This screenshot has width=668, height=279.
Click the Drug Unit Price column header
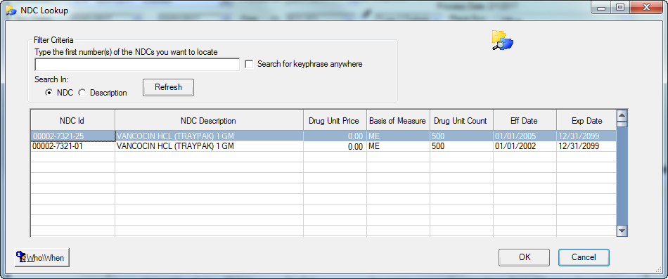point(335,121)
